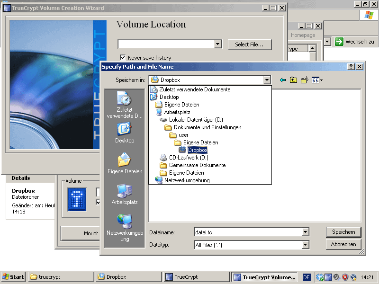Switch to TrueCrypt Volume... taskbar item

(x=264, y=277)
